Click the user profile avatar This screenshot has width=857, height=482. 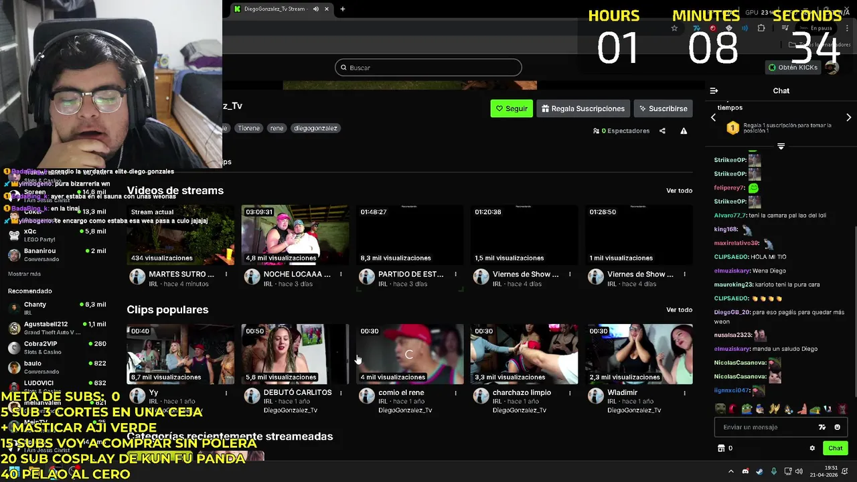[832, 68]
